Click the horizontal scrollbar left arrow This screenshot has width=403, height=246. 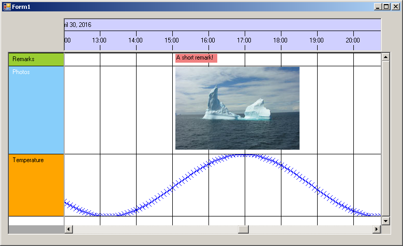click(68, 229)
